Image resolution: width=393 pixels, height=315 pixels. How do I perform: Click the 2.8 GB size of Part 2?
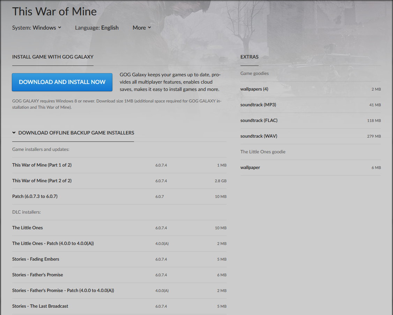221,181
